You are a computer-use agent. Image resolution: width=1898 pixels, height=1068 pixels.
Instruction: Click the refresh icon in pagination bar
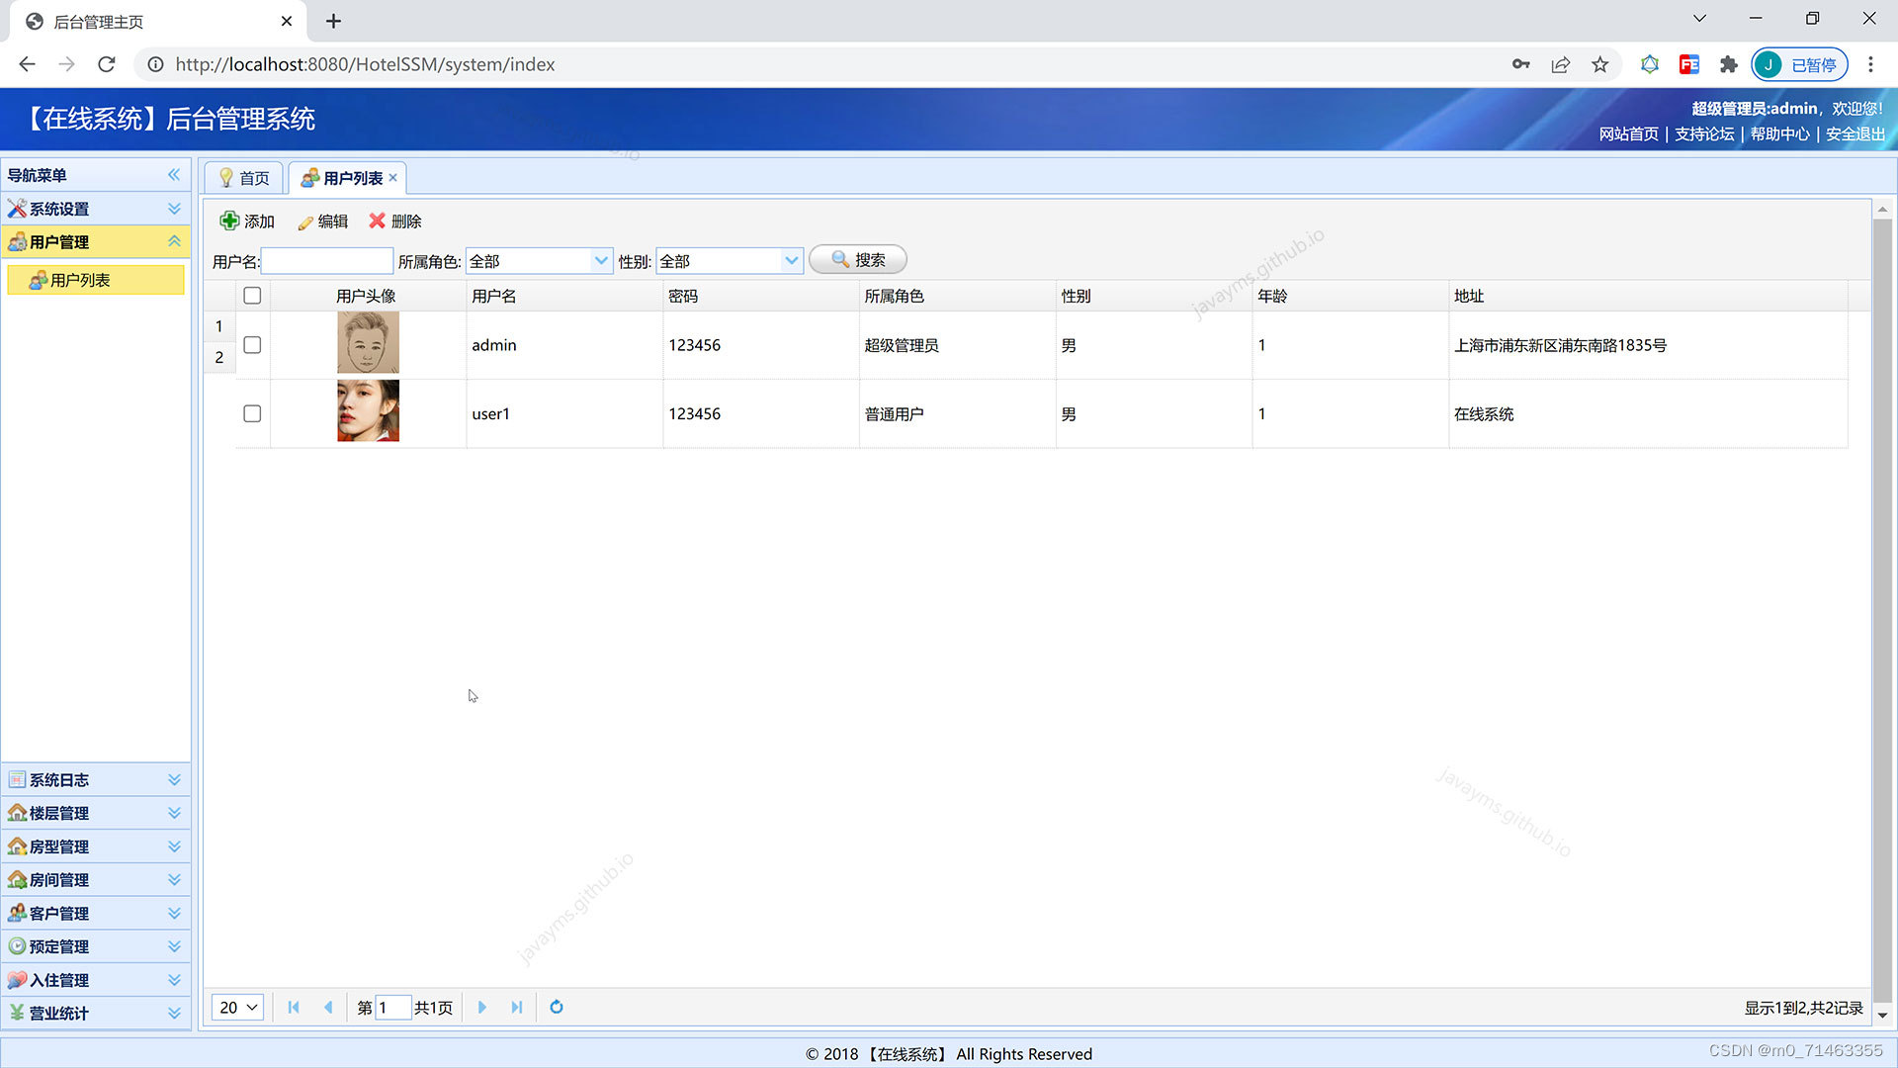[557, 1007]
